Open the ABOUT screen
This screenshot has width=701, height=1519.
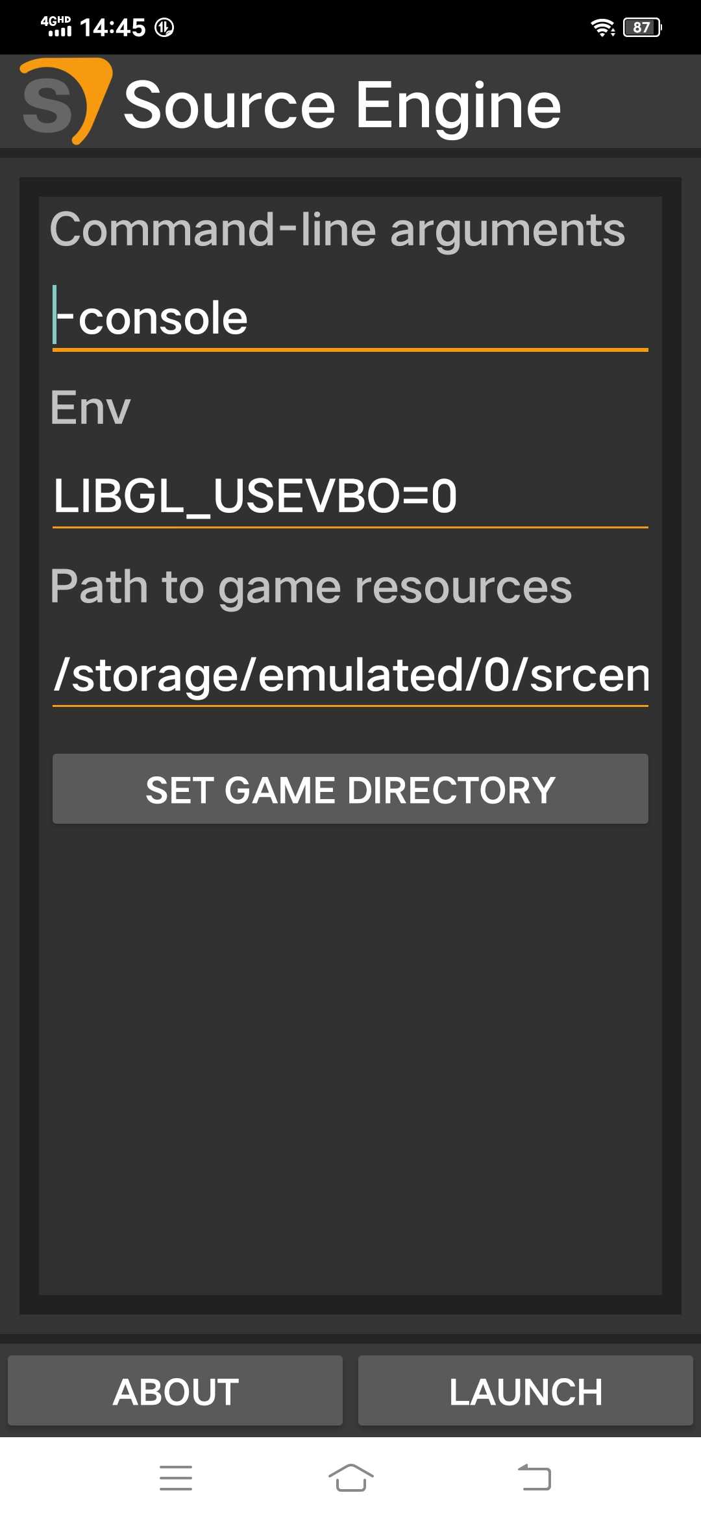point(175,1390)
